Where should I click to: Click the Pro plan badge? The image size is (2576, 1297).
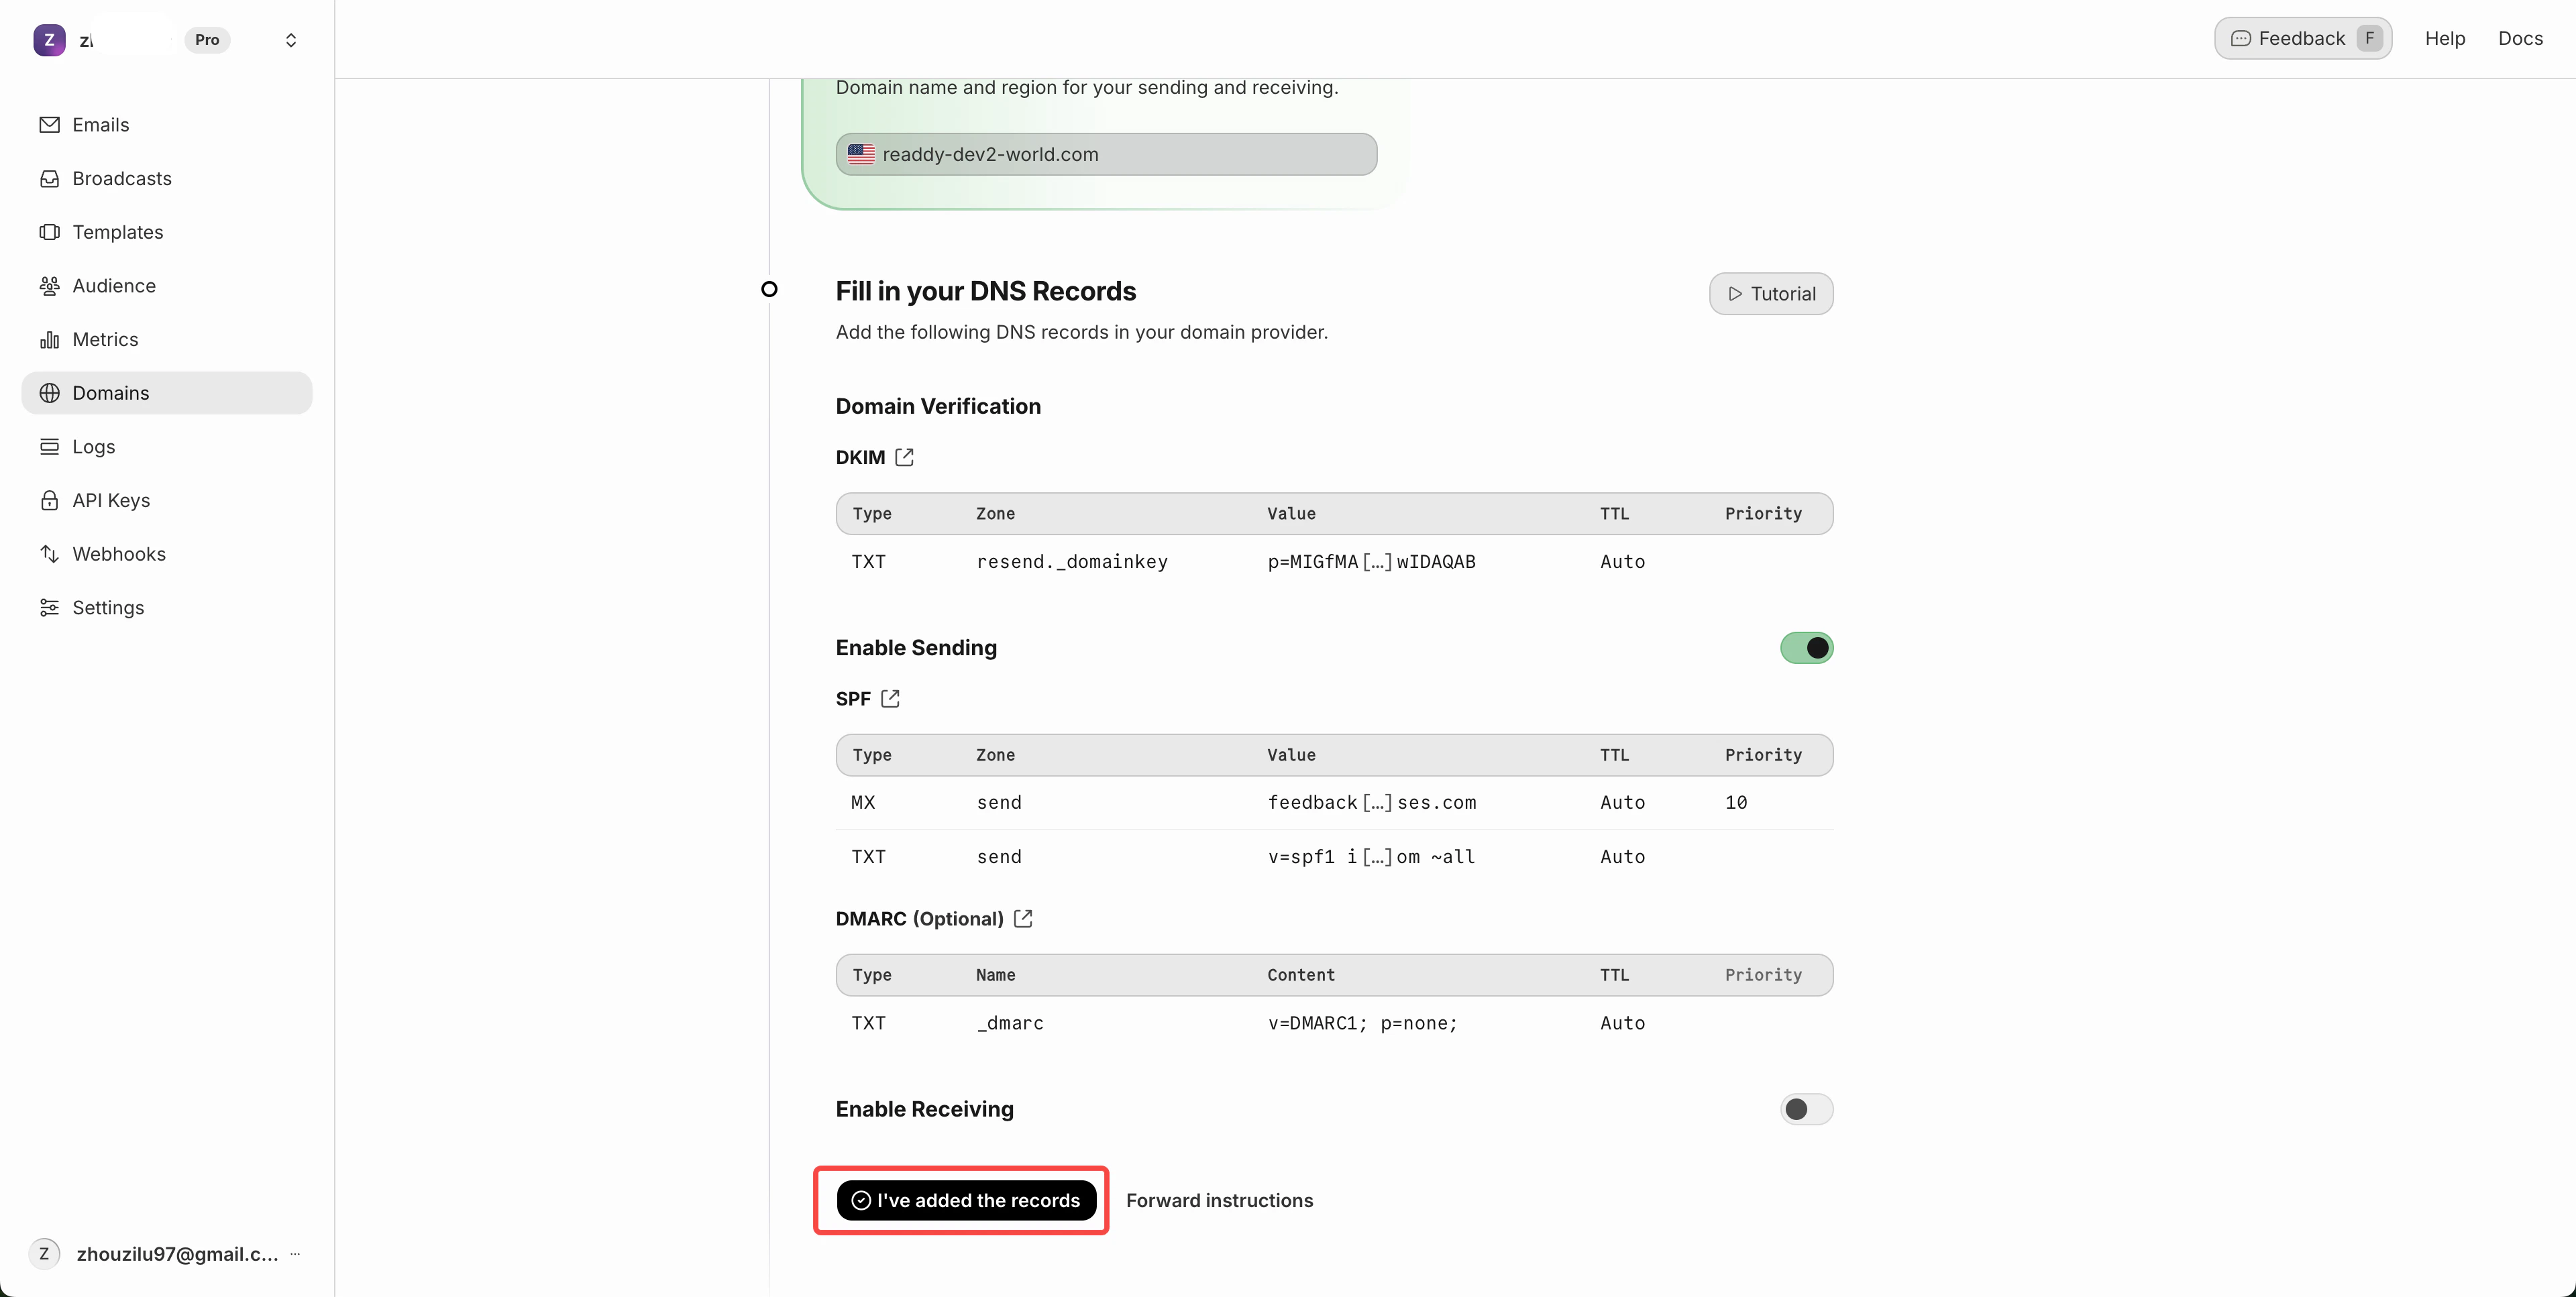pos(207,40)
